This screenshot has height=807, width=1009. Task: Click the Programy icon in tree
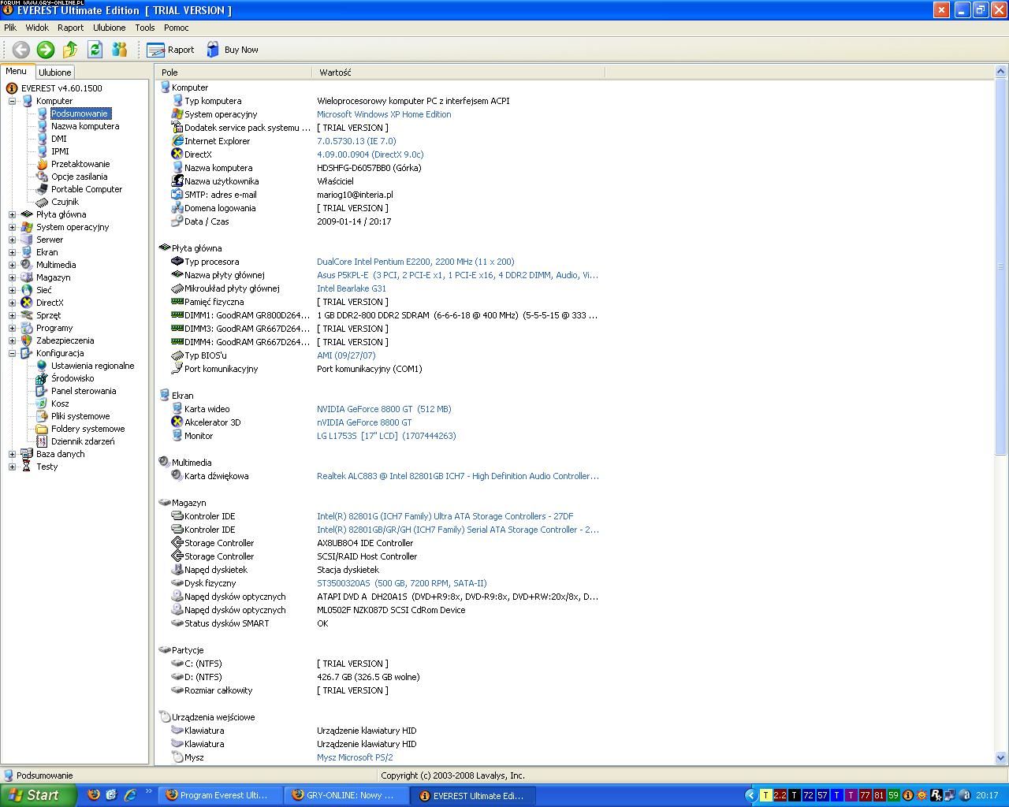[x=27, y=328]
